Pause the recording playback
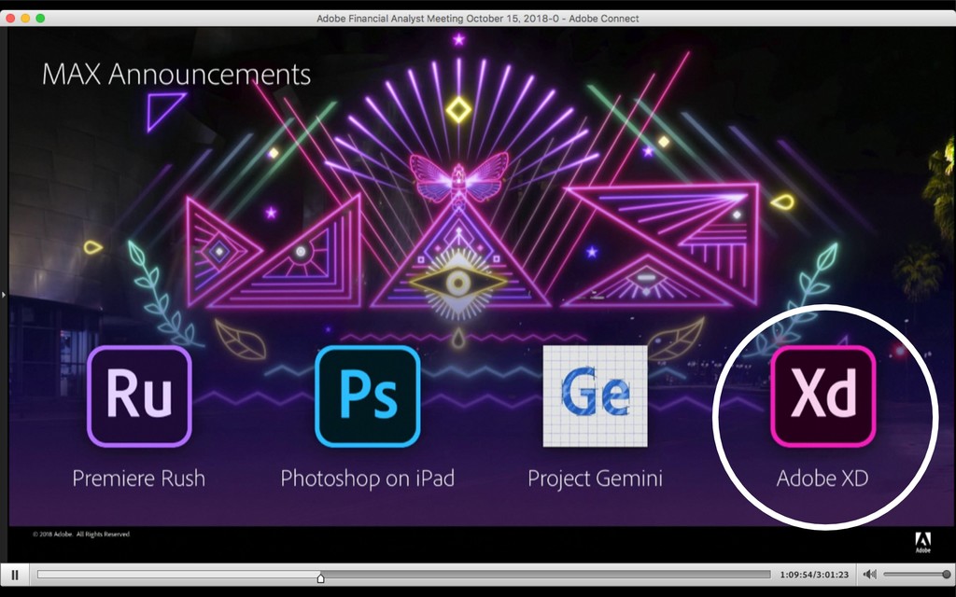 (15, 574)
